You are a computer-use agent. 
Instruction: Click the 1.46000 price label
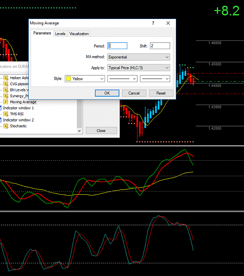[215, 43]
